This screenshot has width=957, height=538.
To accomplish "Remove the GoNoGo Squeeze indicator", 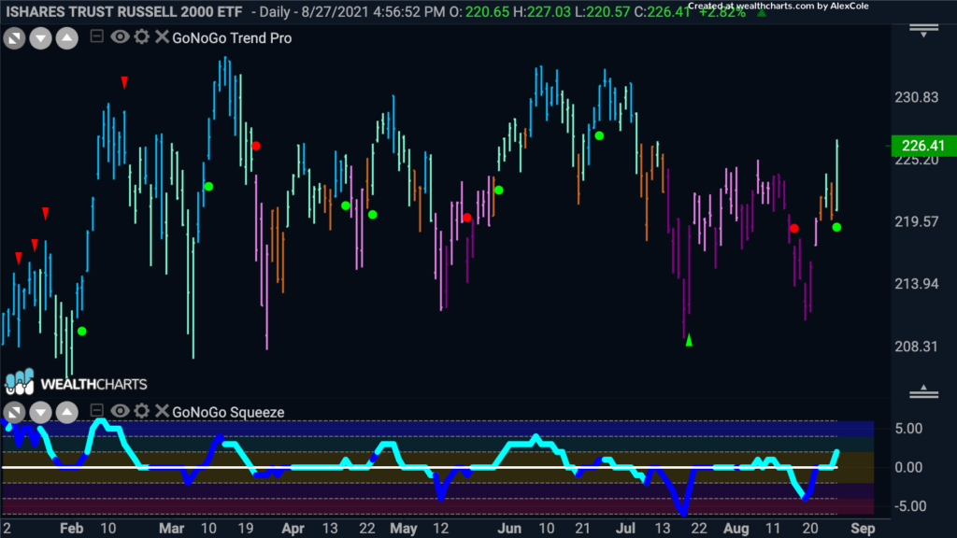I will point(162,411).
